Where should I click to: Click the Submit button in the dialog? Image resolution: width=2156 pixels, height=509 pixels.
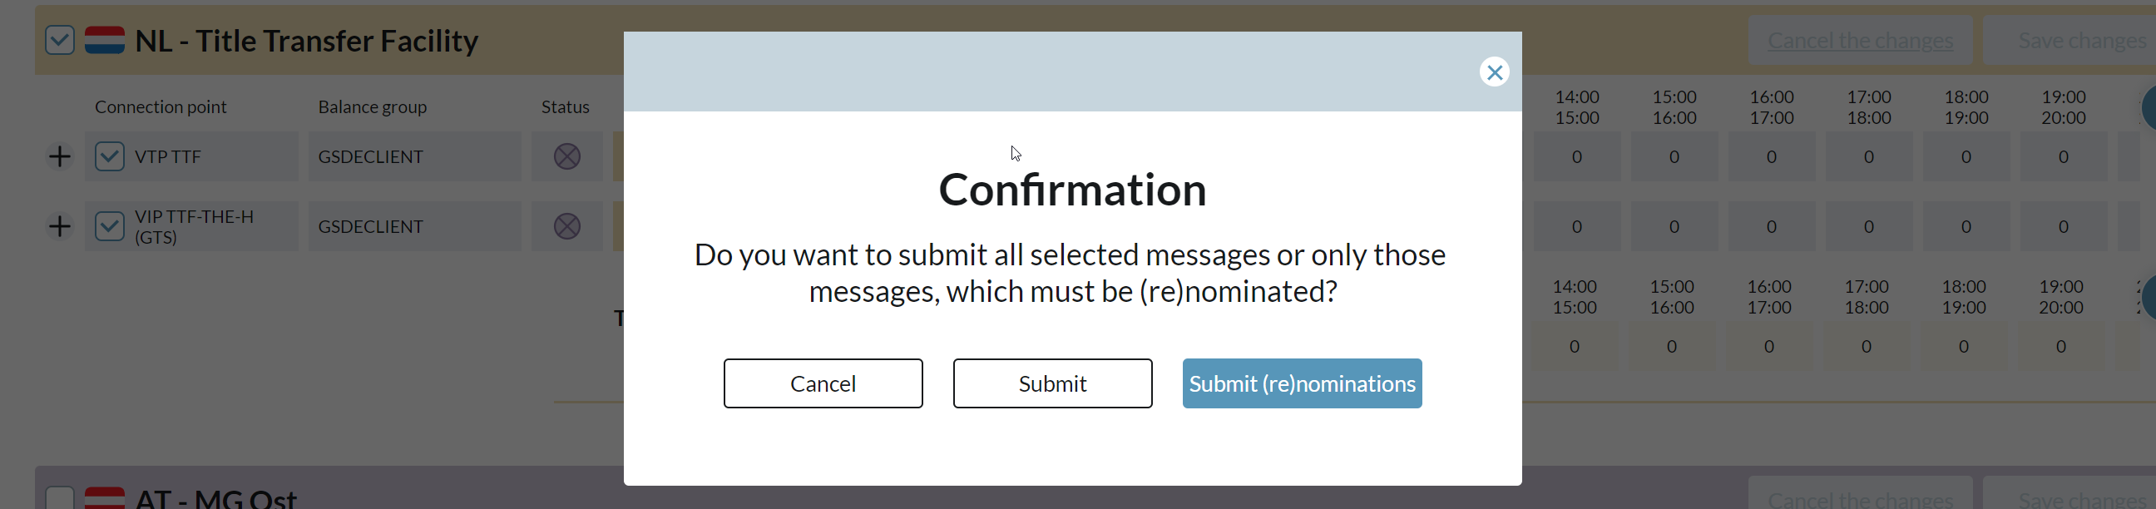pyautogui.click(x=1052, y=383)
